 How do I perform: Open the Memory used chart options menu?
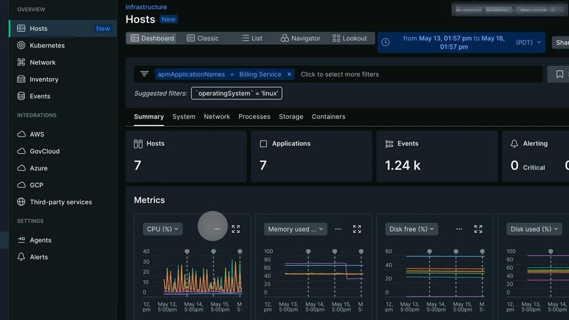tap(338, 229)
